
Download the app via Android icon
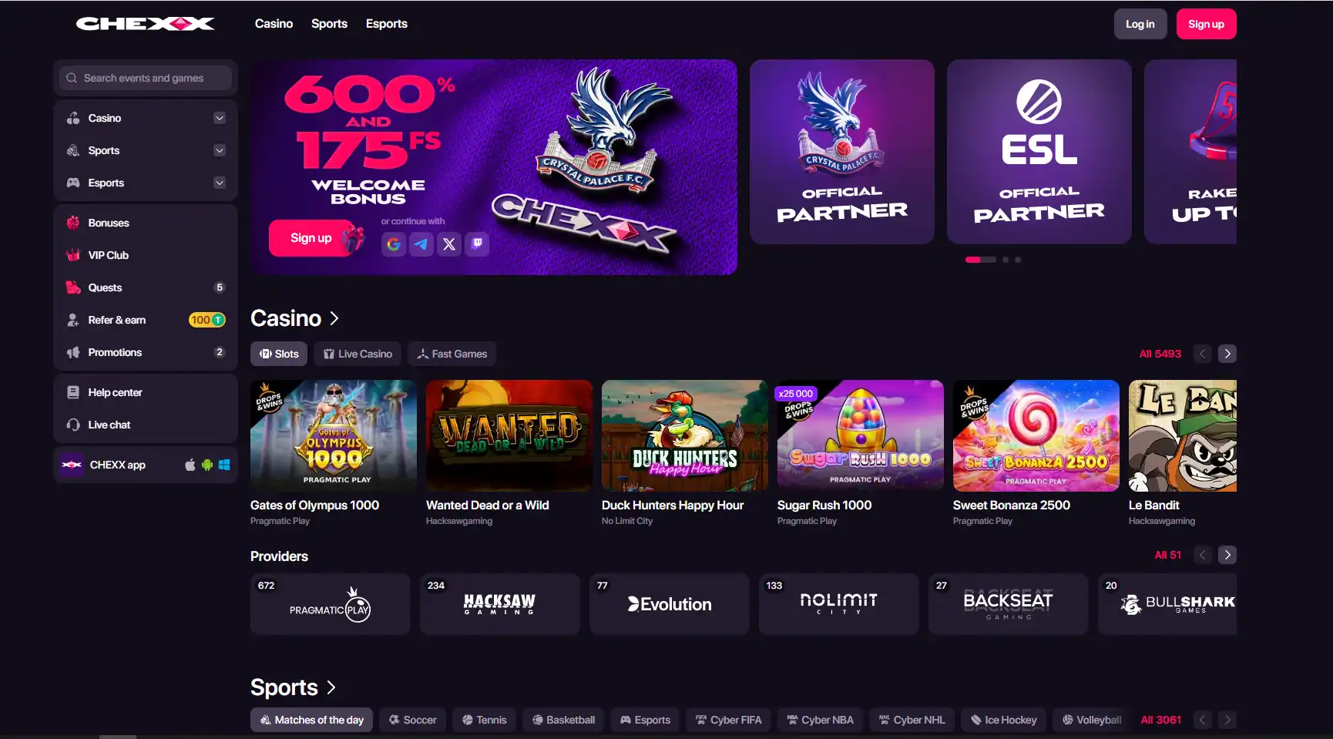pyautogui.click(x=207, y=465)
